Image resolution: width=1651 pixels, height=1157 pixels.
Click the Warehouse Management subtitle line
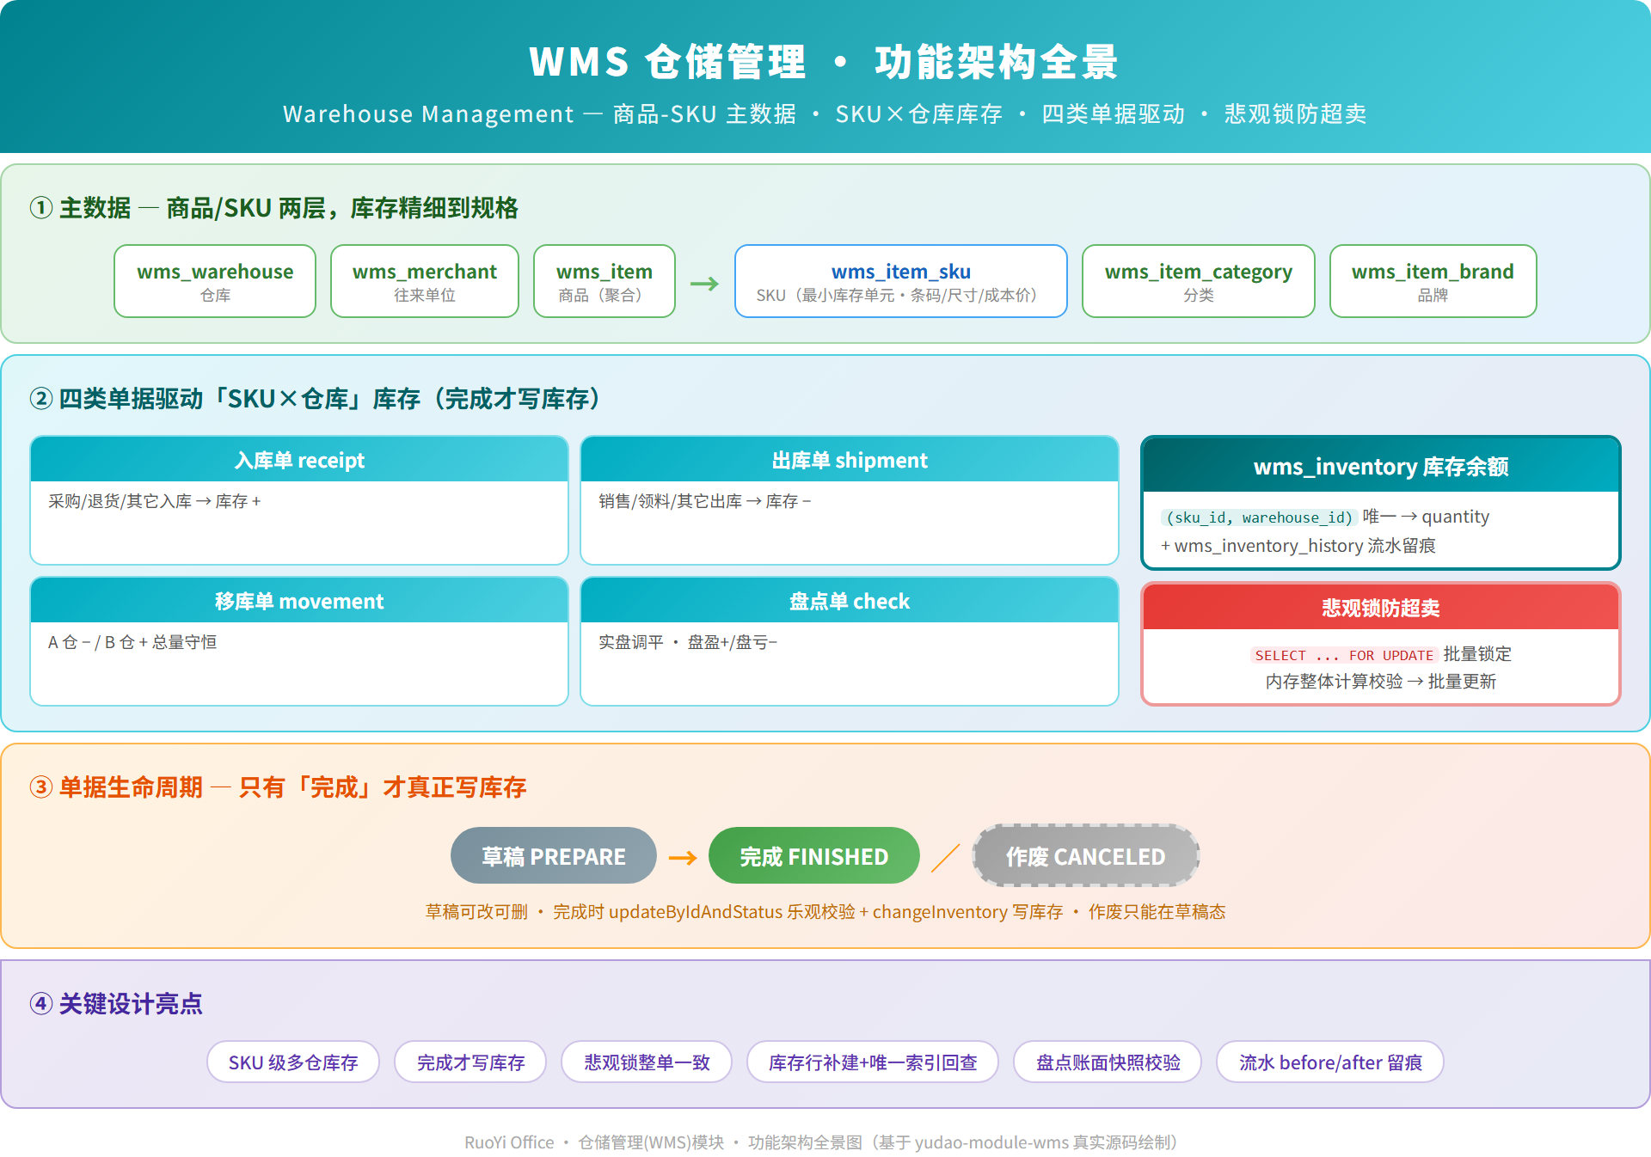(x=825, y=114)
